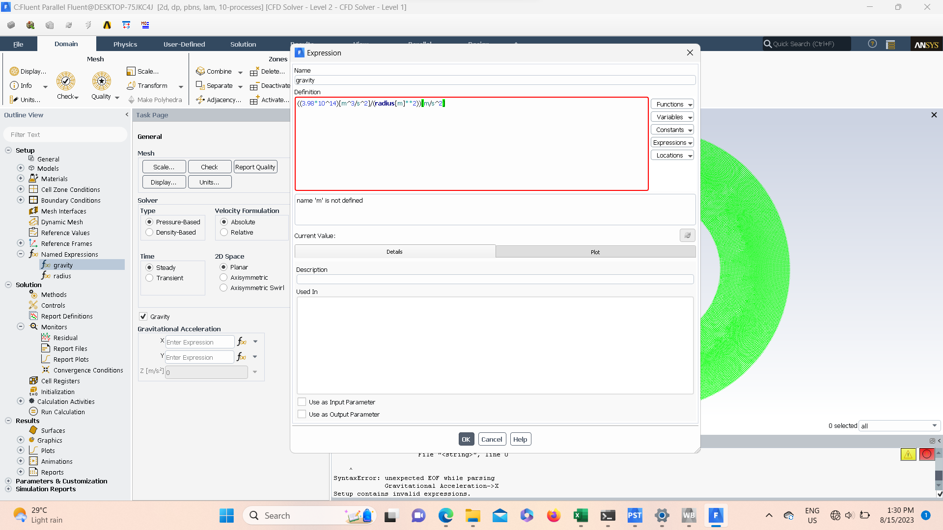Viewport: 943px width, 530px height.
Task: Open the Excel icon in the taskbar
Action: tap(581, 515)
